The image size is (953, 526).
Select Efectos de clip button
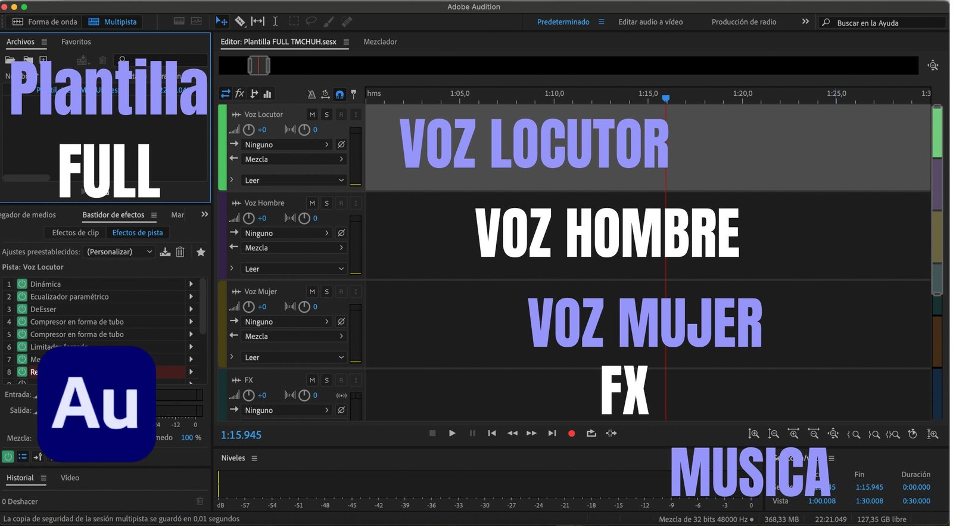point(75,233)
